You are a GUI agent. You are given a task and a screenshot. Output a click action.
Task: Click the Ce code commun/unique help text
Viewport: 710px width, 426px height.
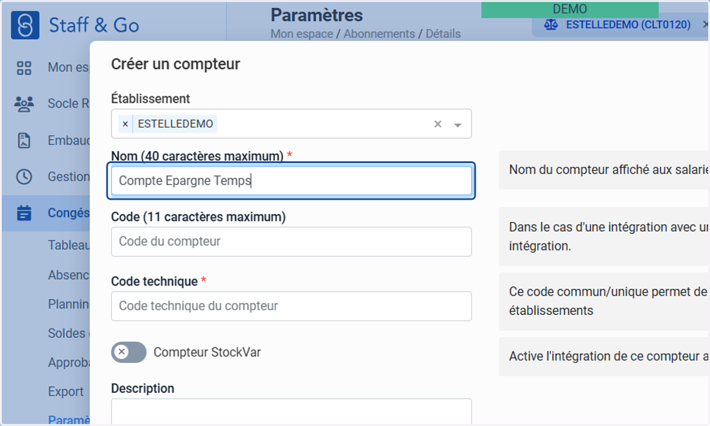point(609,301)
